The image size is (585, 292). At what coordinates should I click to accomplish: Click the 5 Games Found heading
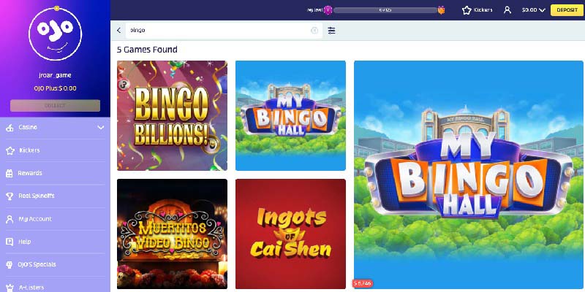click(x=147, y=50)
